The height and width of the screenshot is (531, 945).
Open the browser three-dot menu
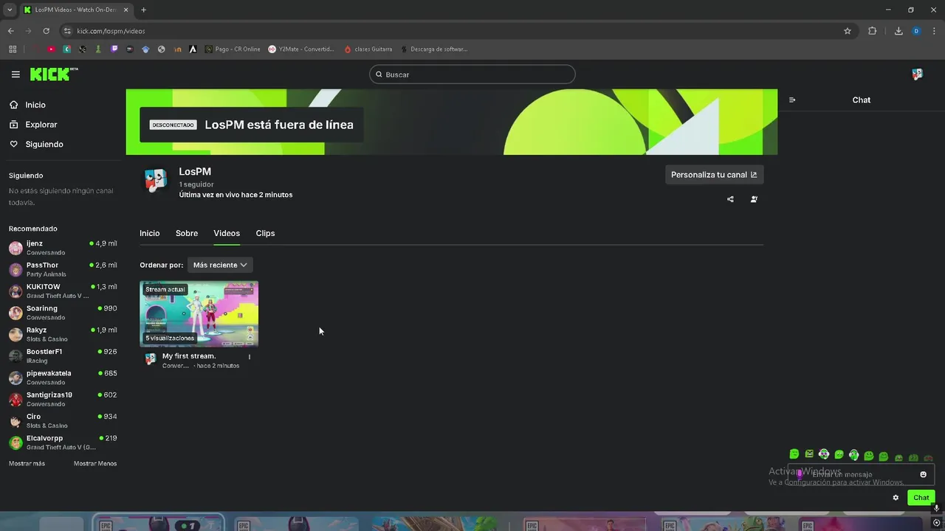935,31
